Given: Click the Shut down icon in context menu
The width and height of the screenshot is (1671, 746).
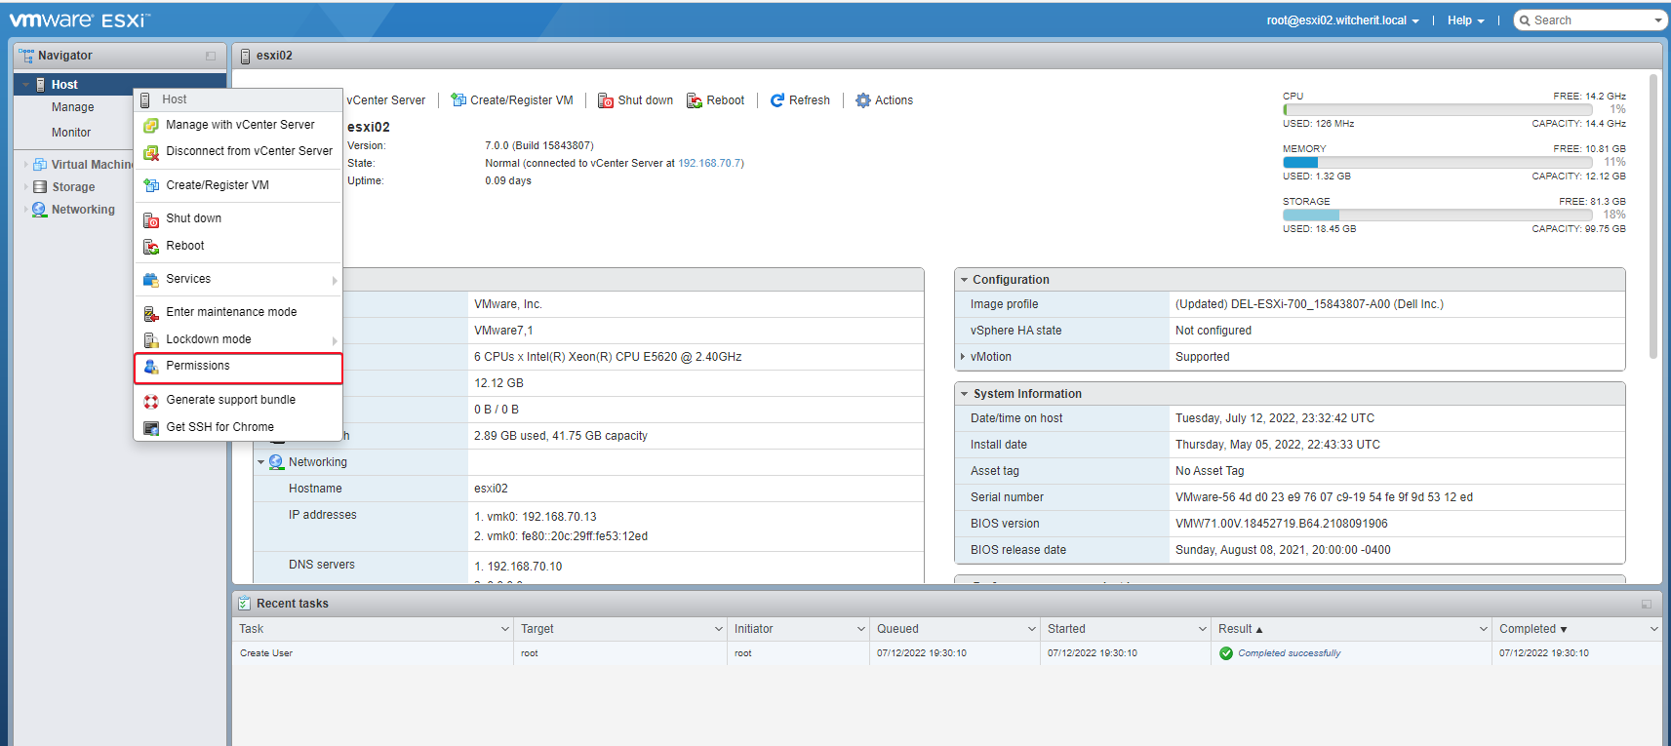Looking at the screenshot, I should tap(151, 219).
